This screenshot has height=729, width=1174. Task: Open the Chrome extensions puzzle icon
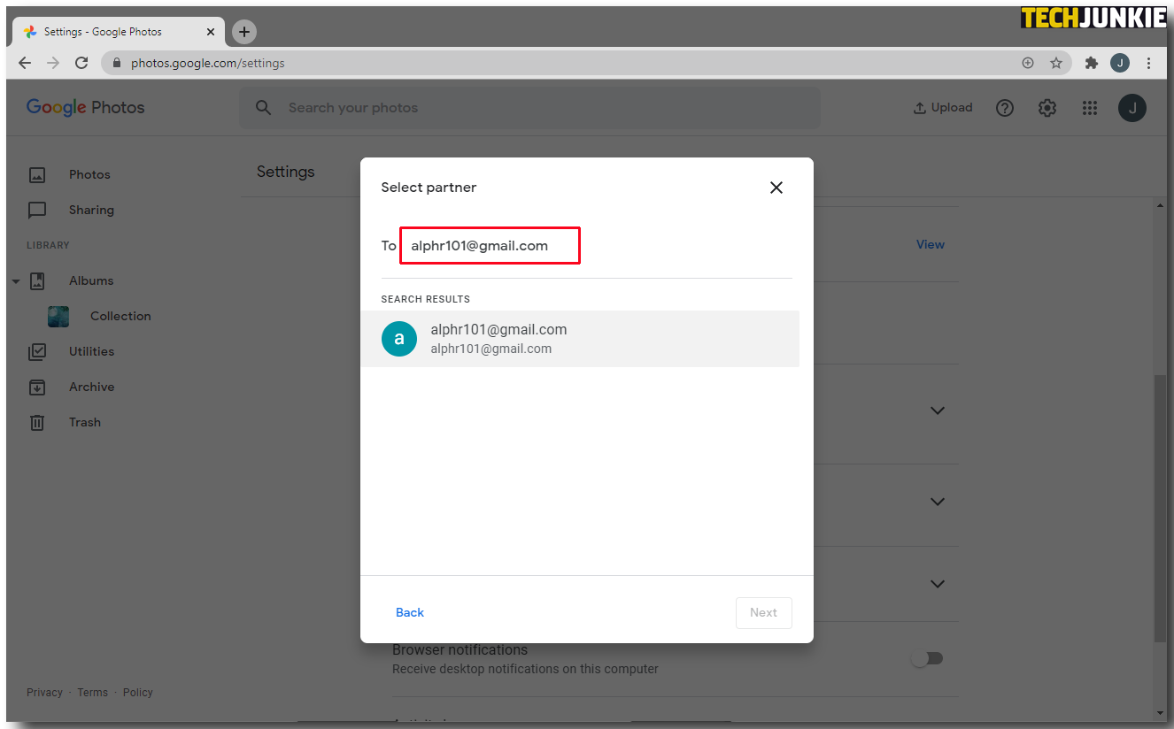[x=1092, y=63]
